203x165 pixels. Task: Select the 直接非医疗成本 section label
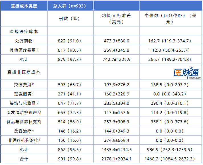click(24, 72)
